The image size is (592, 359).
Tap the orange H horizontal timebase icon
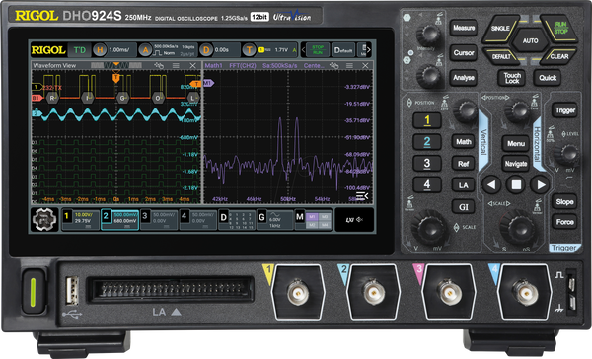pyautogui.click(x=100, y=50)
